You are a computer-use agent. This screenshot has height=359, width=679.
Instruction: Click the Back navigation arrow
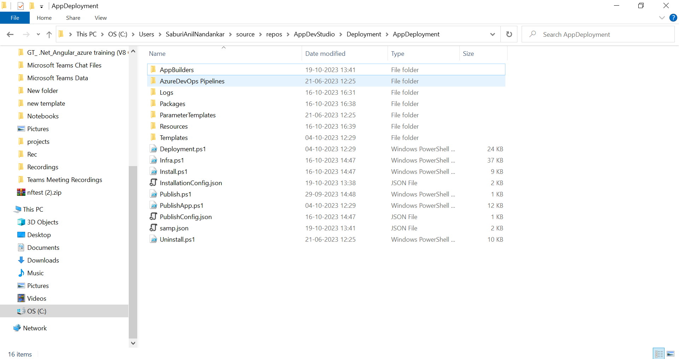pos(10,34)
